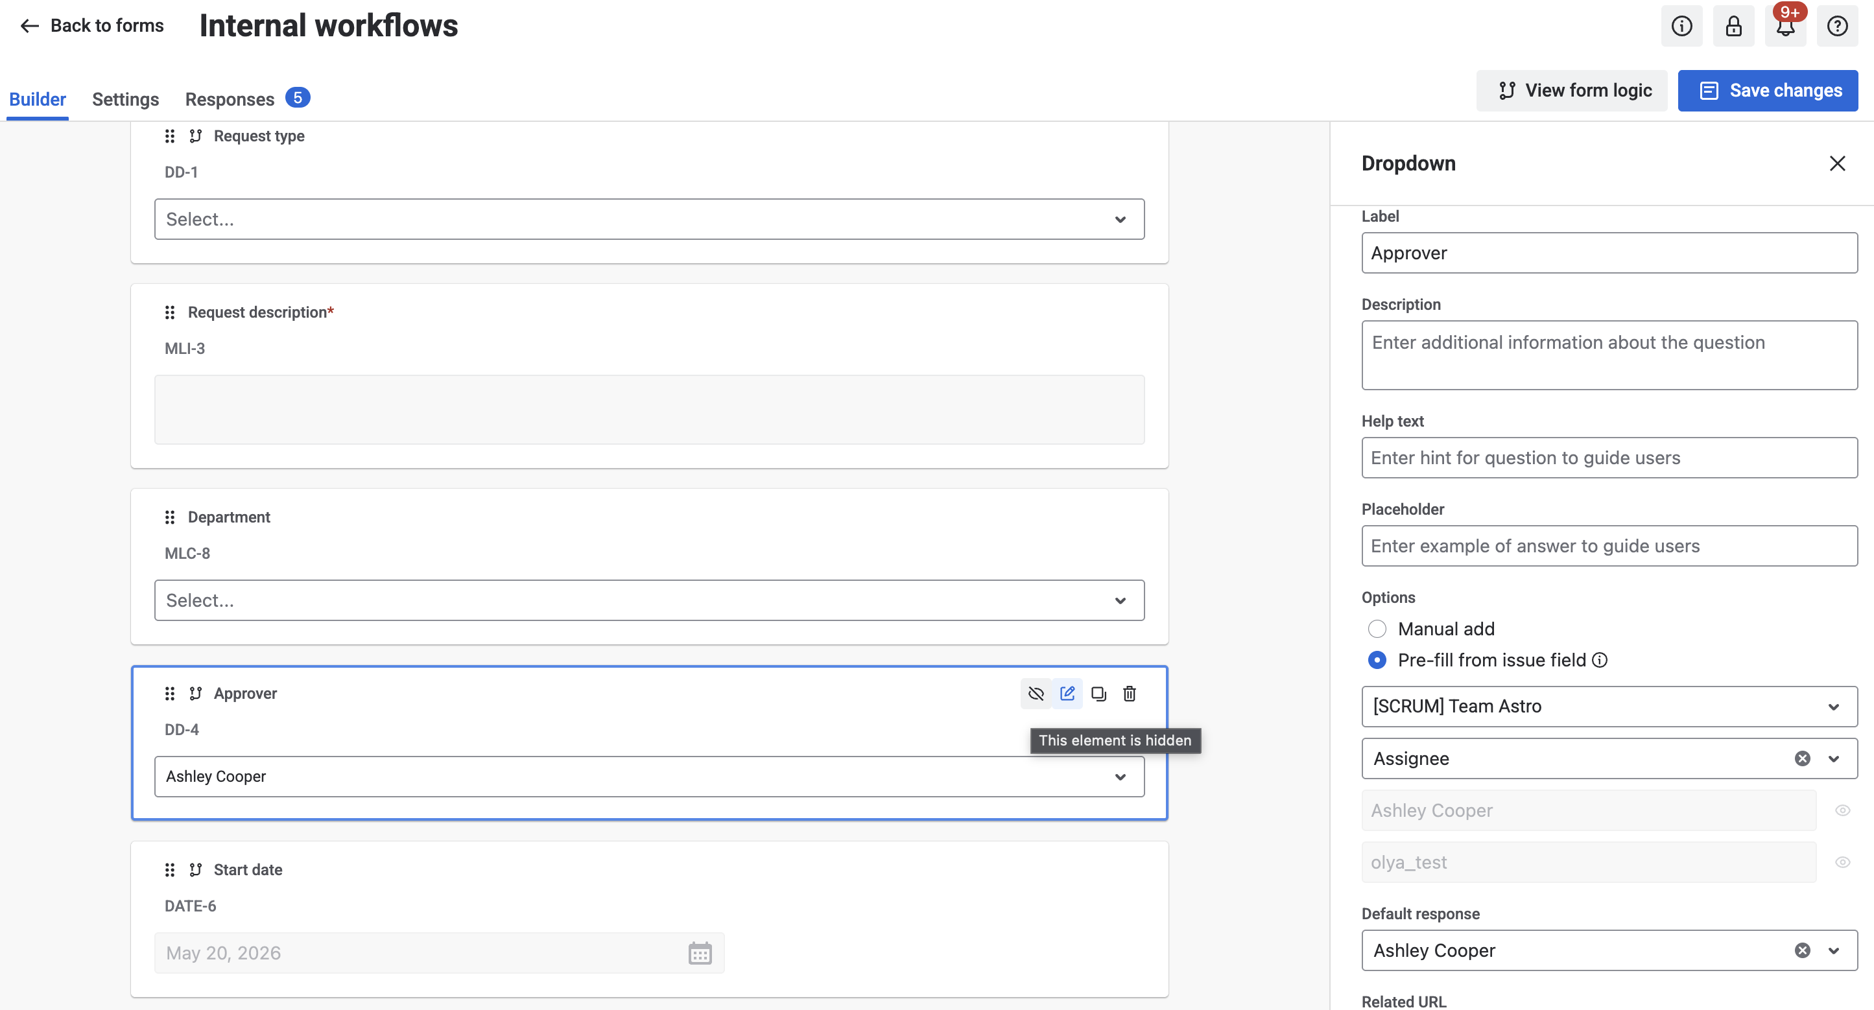The width and height of the screenshot is (1874, 1010).
Task: Delete the Approver element via trash icon
Action: [x=1129, y=694]
